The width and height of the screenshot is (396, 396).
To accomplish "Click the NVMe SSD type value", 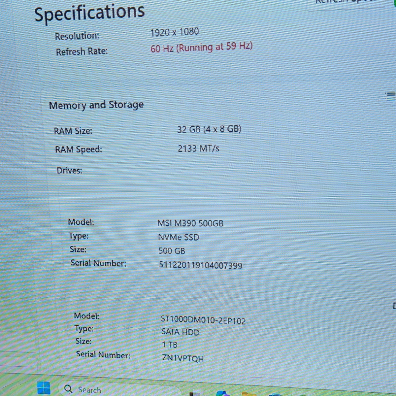I will click(x=179, y=237).
